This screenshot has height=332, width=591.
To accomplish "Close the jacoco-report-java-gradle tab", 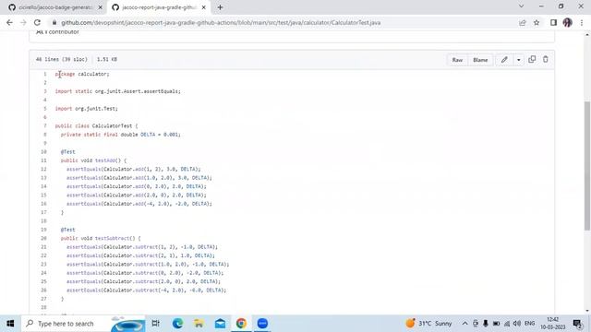I will (x=204, y=7).
